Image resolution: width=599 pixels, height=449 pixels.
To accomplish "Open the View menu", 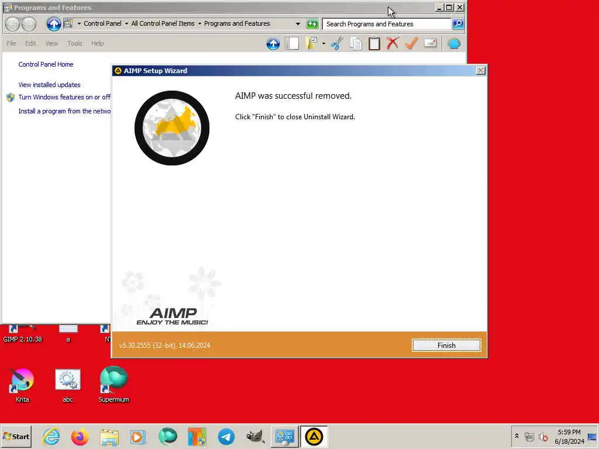I will pyautogui.click(x=51, y=43).
